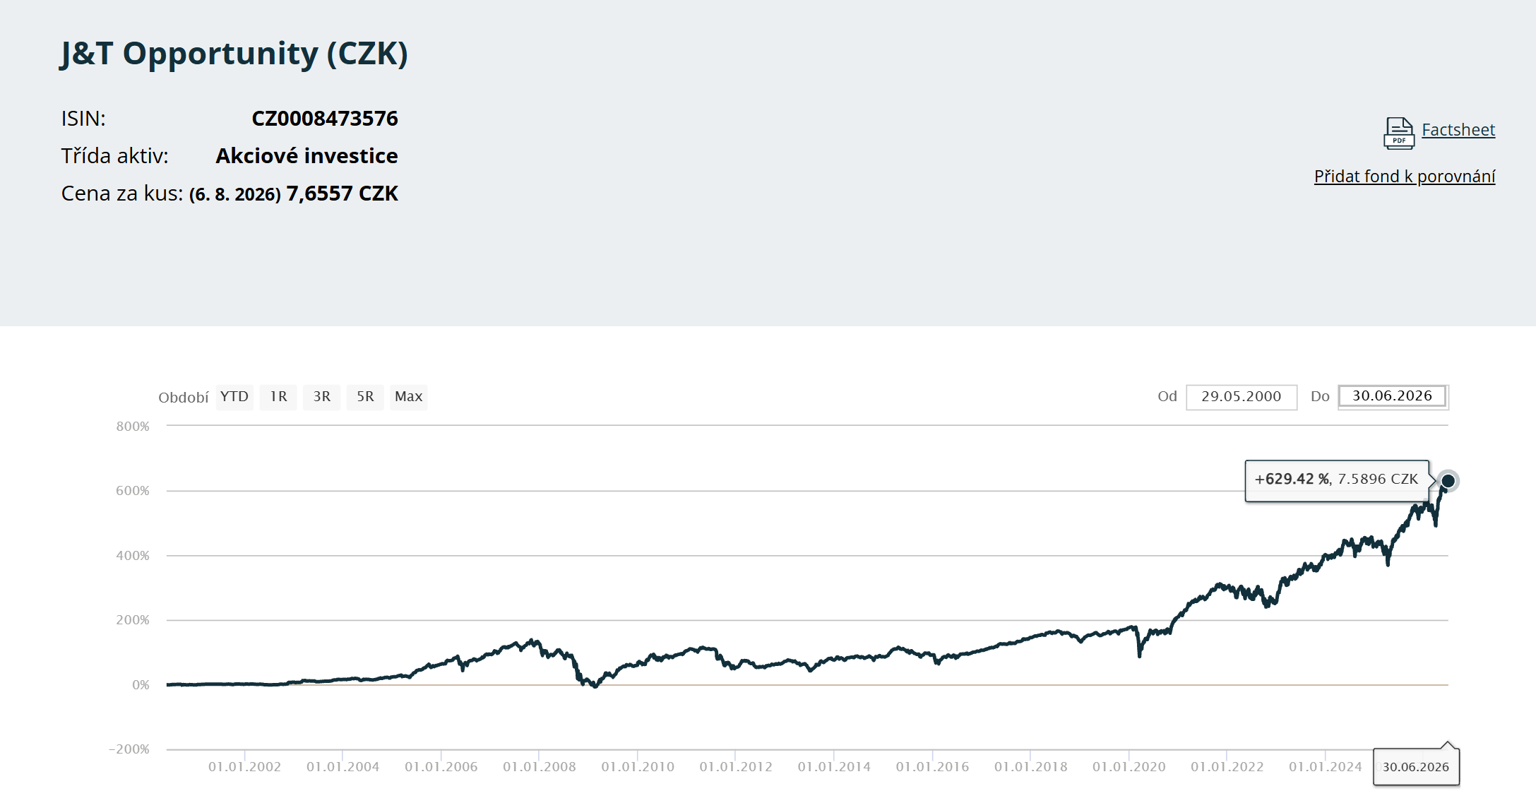Edit the Od start date field
Viewport: 1536px width, 803px height.
(x=1242, y=397)
